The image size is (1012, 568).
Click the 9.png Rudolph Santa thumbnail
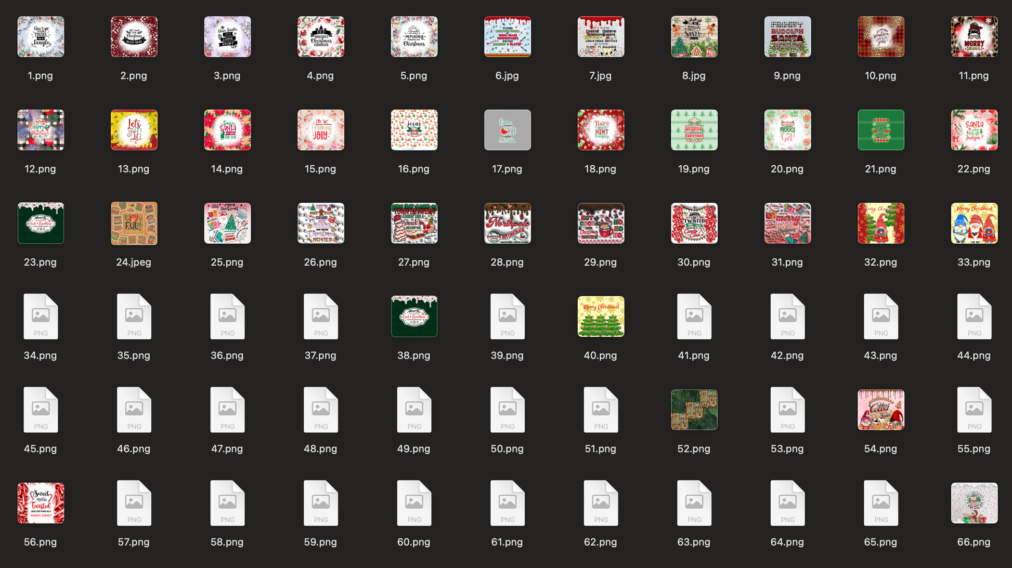787,36
